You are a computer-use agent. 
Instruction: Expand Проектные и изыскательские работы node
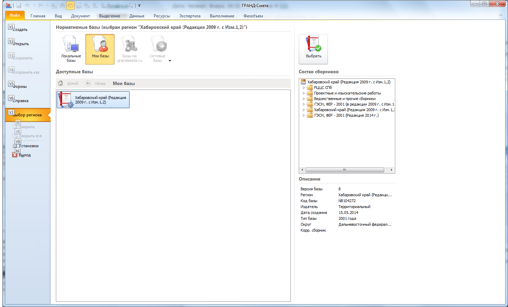click(304, 93)
